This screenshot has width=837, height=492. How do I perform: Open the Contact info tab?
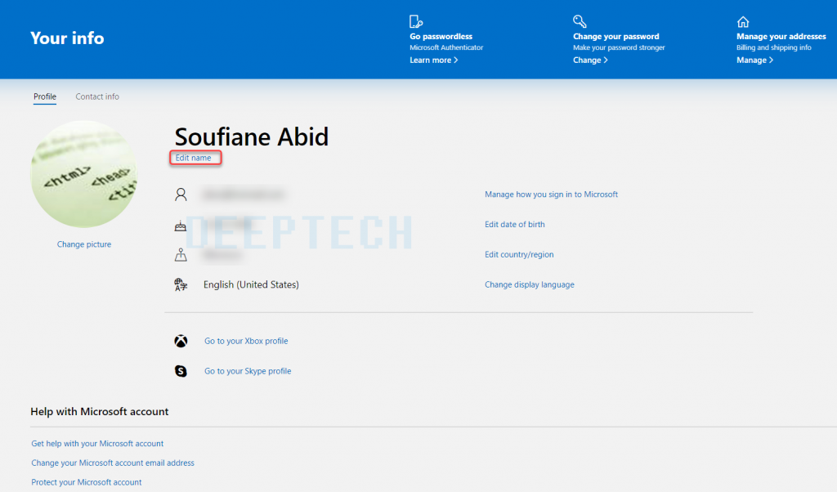tap(97, 96)
